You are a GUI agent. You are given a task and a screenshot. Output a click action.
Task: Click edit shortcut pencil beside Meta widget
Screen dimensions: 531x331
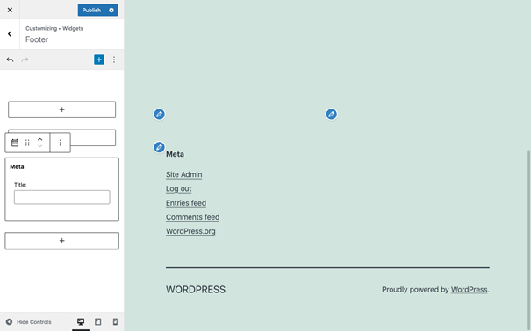pyautogui.click(x=159, y=147)
